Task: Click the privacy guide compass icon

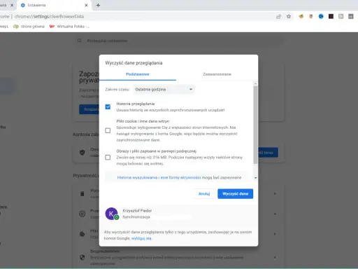Action: (82, 214)
